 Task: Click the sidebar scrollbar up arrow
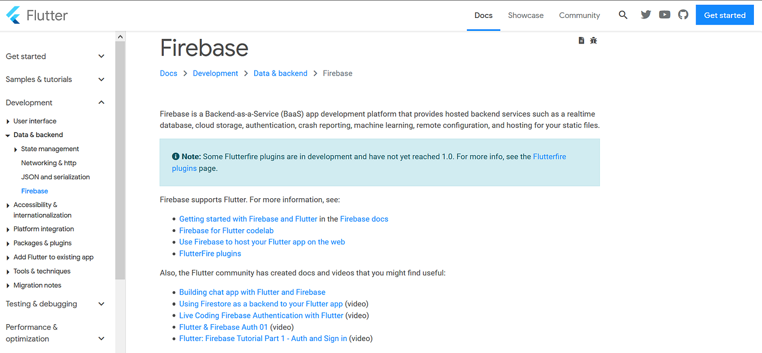[120, 36]
